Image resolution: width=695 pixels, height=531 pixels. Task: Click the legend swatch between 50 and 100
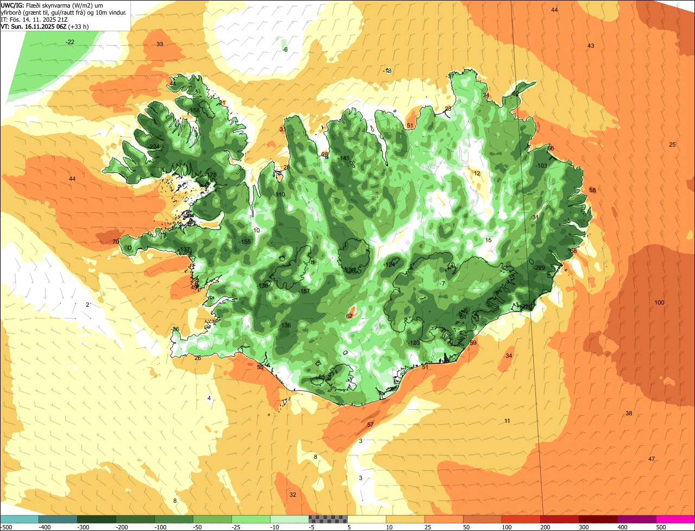click(x=482, y=519)
